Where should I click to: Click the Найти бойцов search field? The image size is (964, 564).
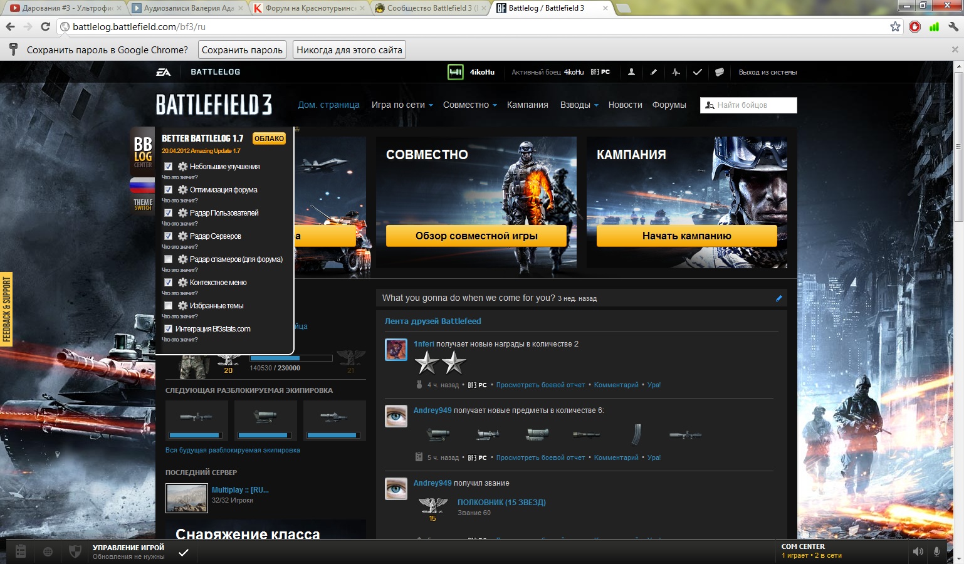(x=748, y=105)
